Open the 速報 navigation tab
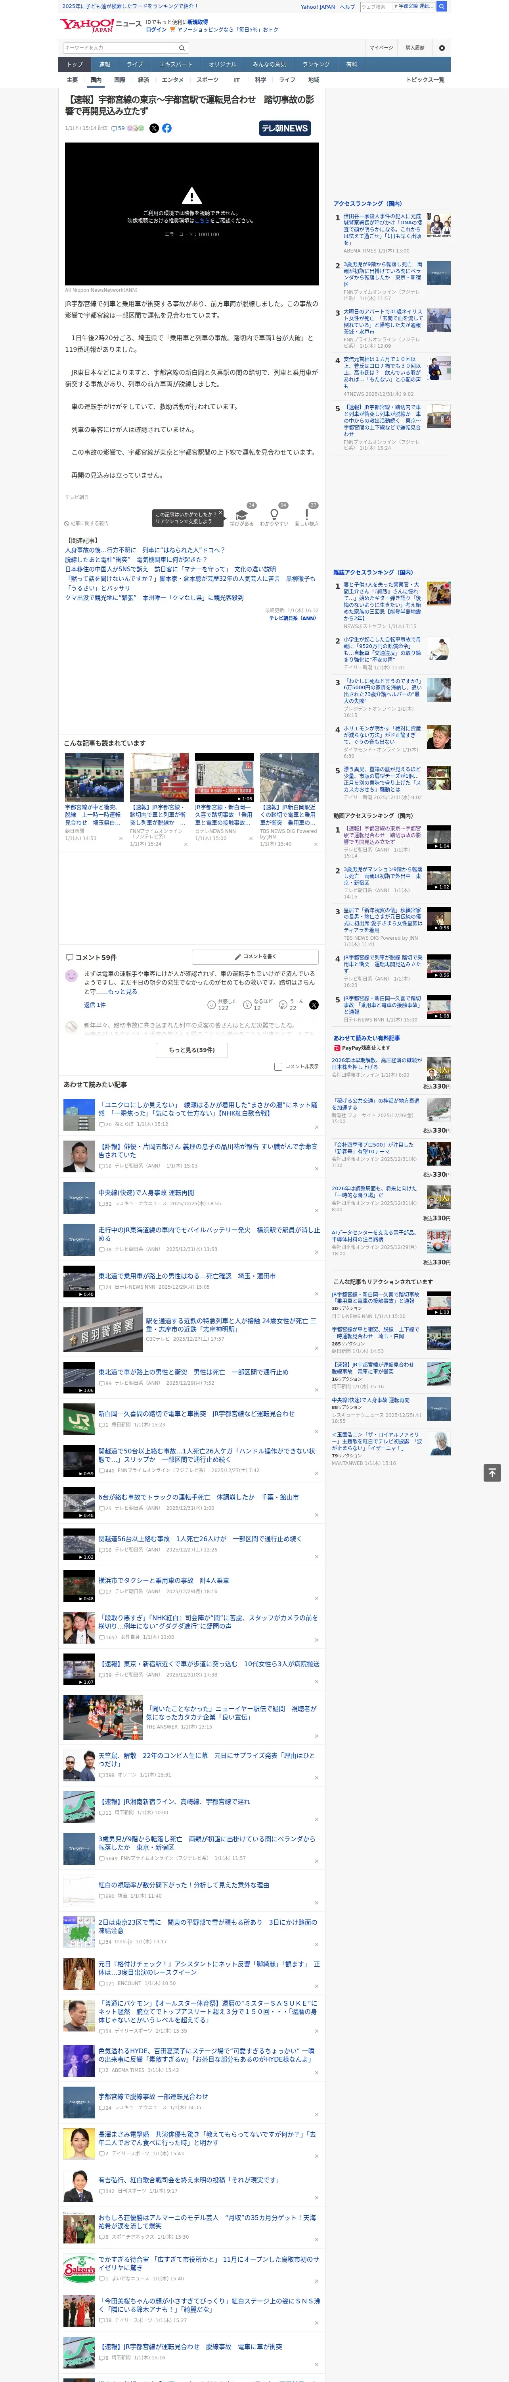Viewport: 509px width, 2382px height. [104, 65]
